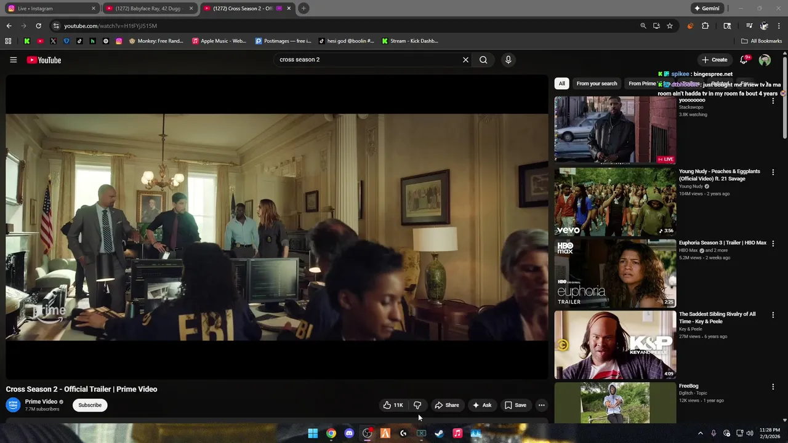Screen dimensions: 788x443
Task: Bookmark this page with star icon
Action: [x=670, y=26]
